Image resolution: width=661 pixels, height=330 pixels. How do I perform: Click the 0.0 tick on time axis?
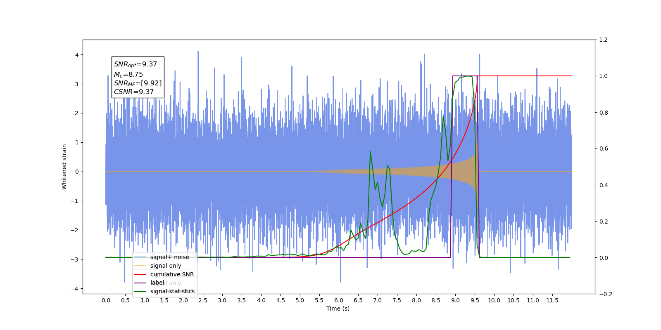(x=106, y=300)
